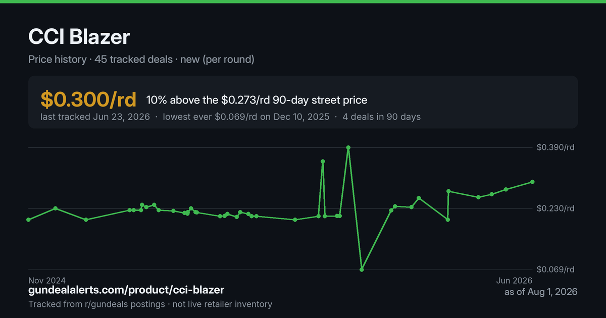Click the first data point at Nov 2024
Image resolution: width=606 pixels, height=318 pixels.
click(x=28, y=220)
